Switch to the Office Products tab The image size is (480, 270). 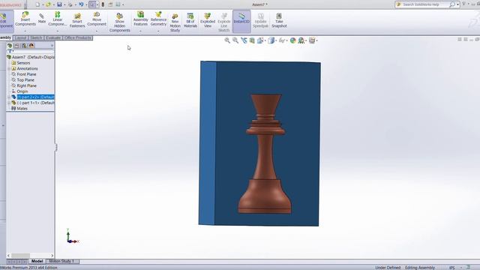(x=78, y=37)
